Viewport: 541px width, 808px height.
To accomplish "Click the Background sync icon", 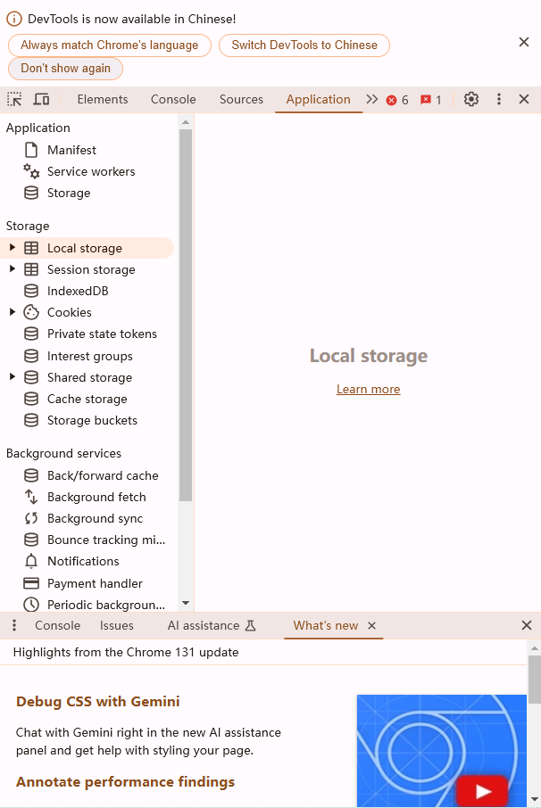I will [x=31, y=518].
